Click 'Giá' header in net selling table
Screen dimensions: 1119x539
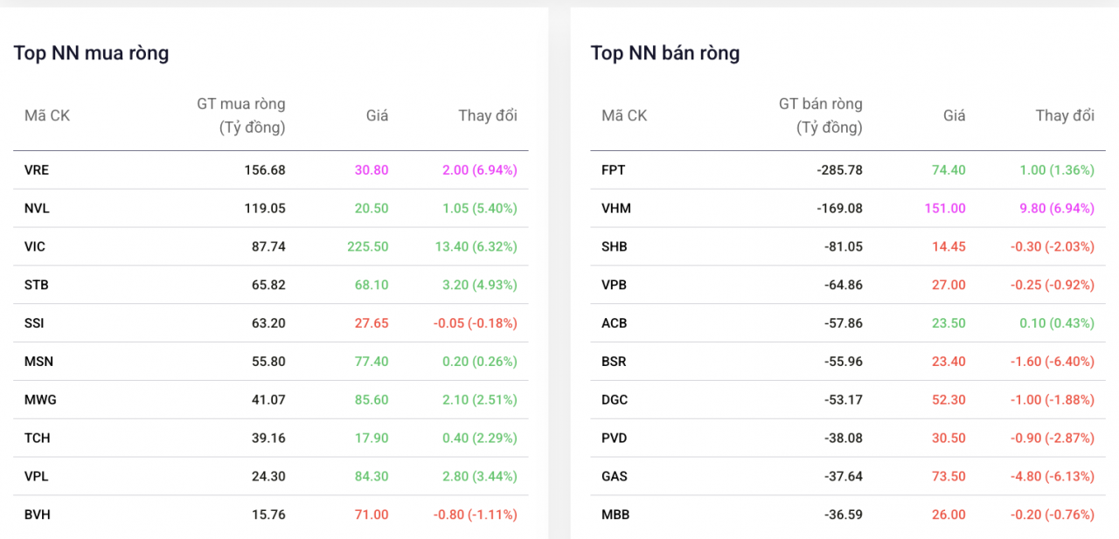pos(954,115)
